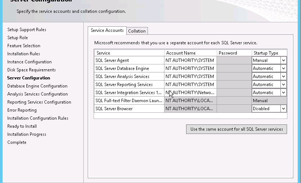Click SQL Server Agent account name field
This screenshot has width=301, height=183.
pos(190,60)
